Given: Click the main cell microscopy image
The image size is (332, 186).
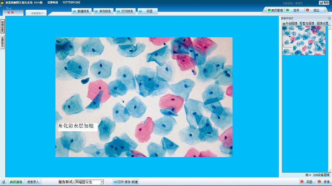Looking at the screenshot, I should [x=144, y=97].
